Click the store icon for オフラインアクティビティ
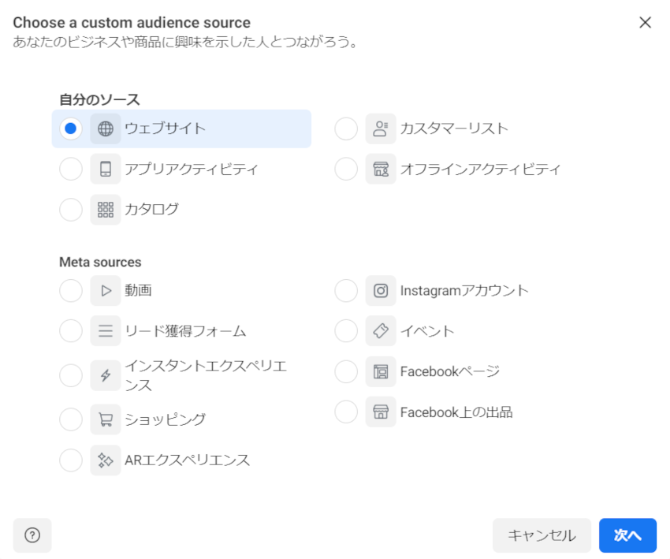The width and height of the screenshot is (670, 559). pyautogui.click(x=381, y=170)
